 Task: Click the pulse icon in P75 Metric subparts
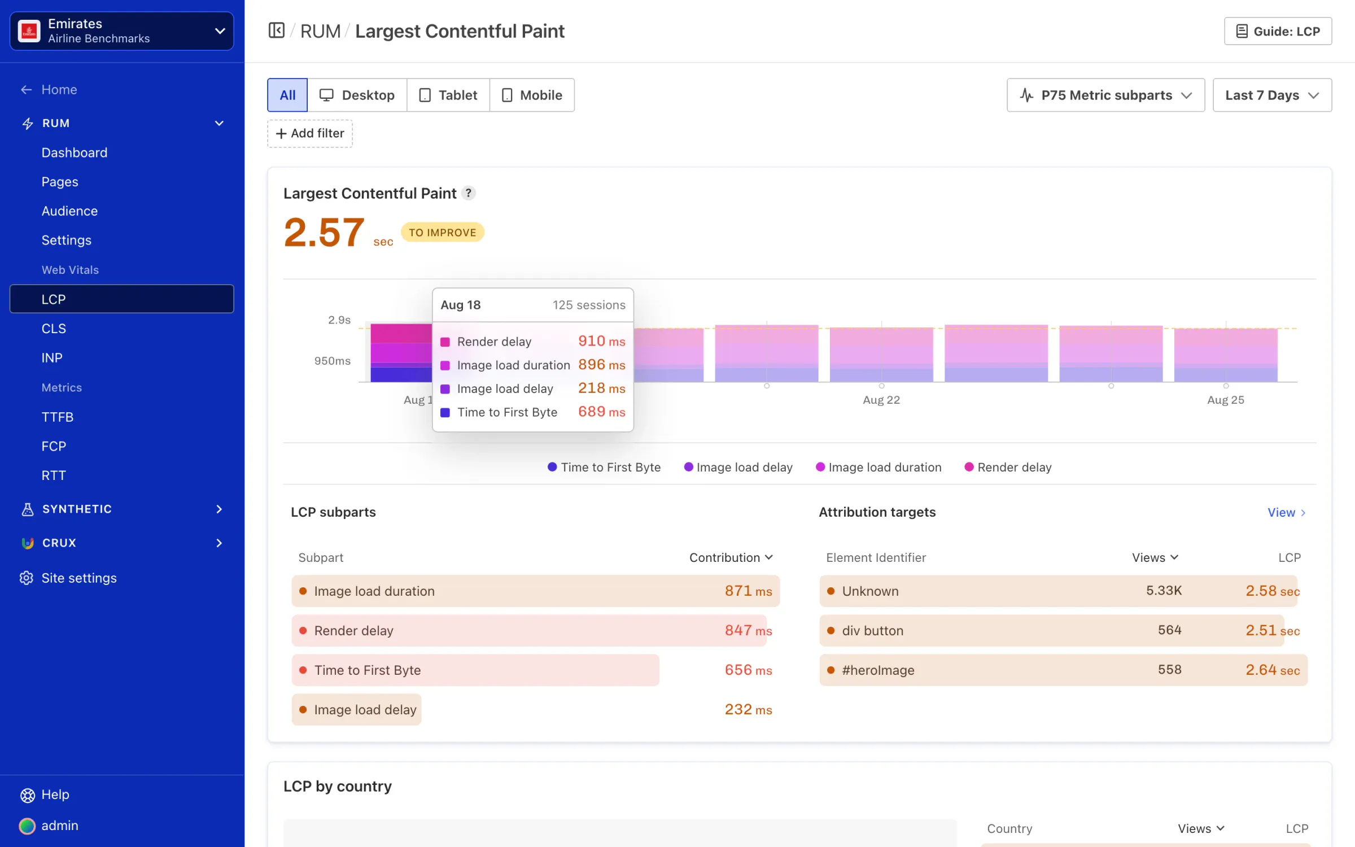(x=1027, y=95)
